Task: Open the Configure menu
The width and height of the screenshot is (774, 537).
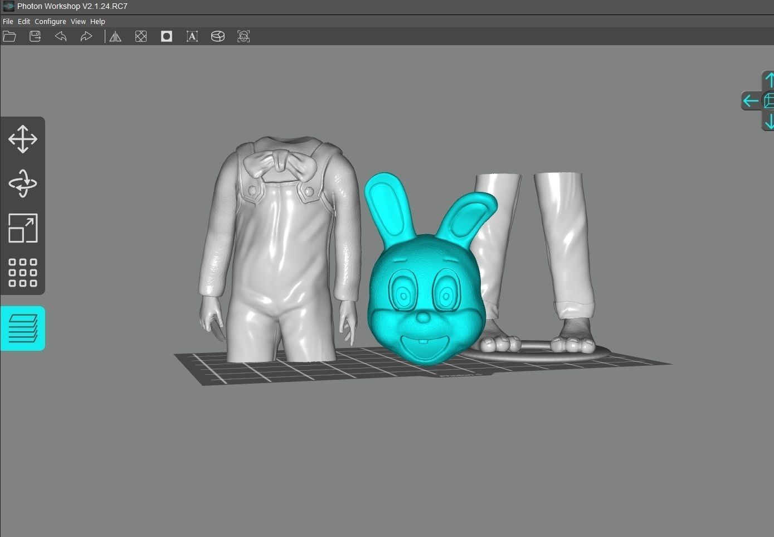Action: click(x=50, y=21)
